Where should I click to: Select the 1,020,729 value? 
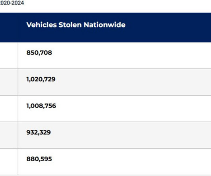pos(41,79)
